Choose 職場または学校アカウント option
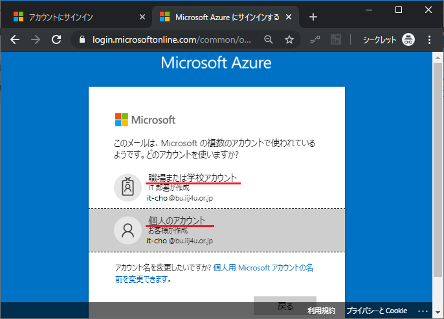This screenshot has height=319, width=444. 217,187
